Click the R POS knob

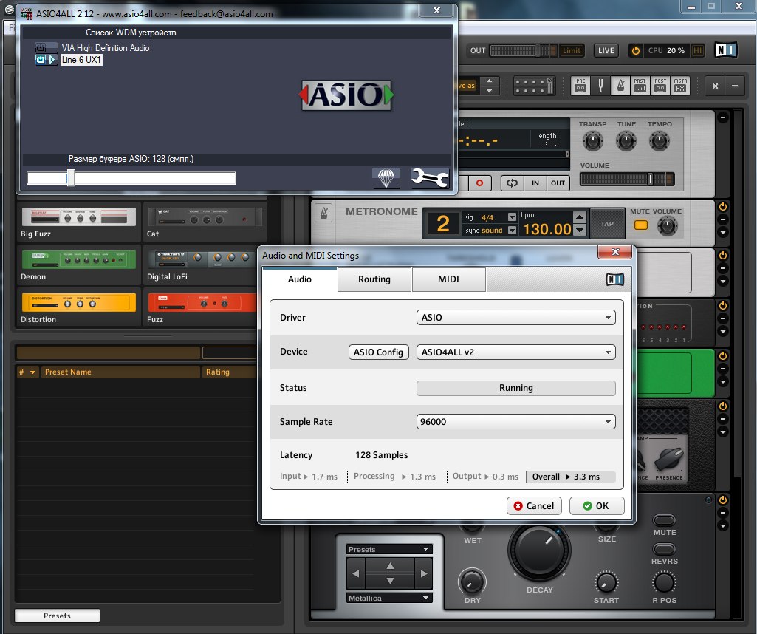[664, 583]
